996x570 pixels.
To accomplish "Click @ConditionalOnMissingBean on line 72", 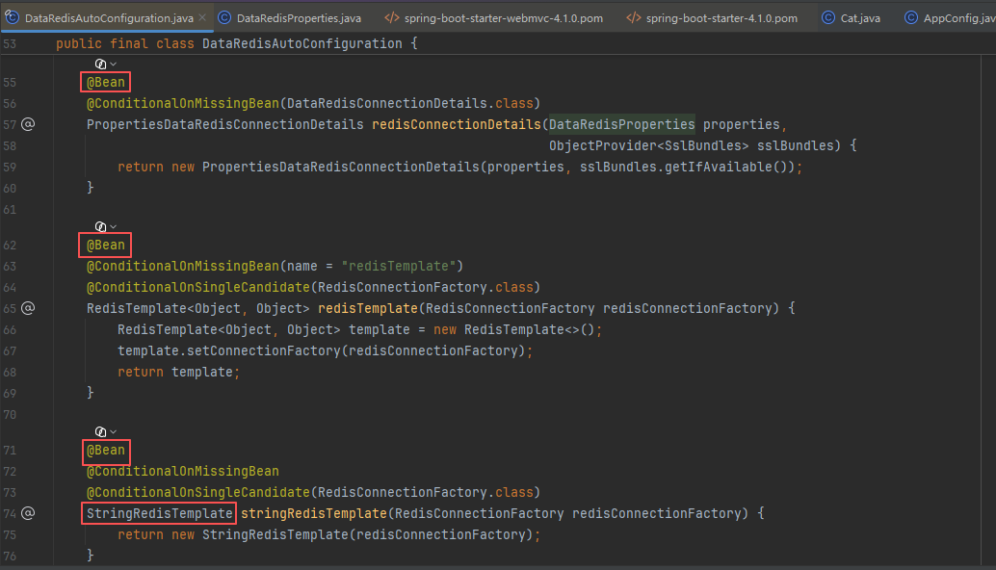I will tap(182, 472).
